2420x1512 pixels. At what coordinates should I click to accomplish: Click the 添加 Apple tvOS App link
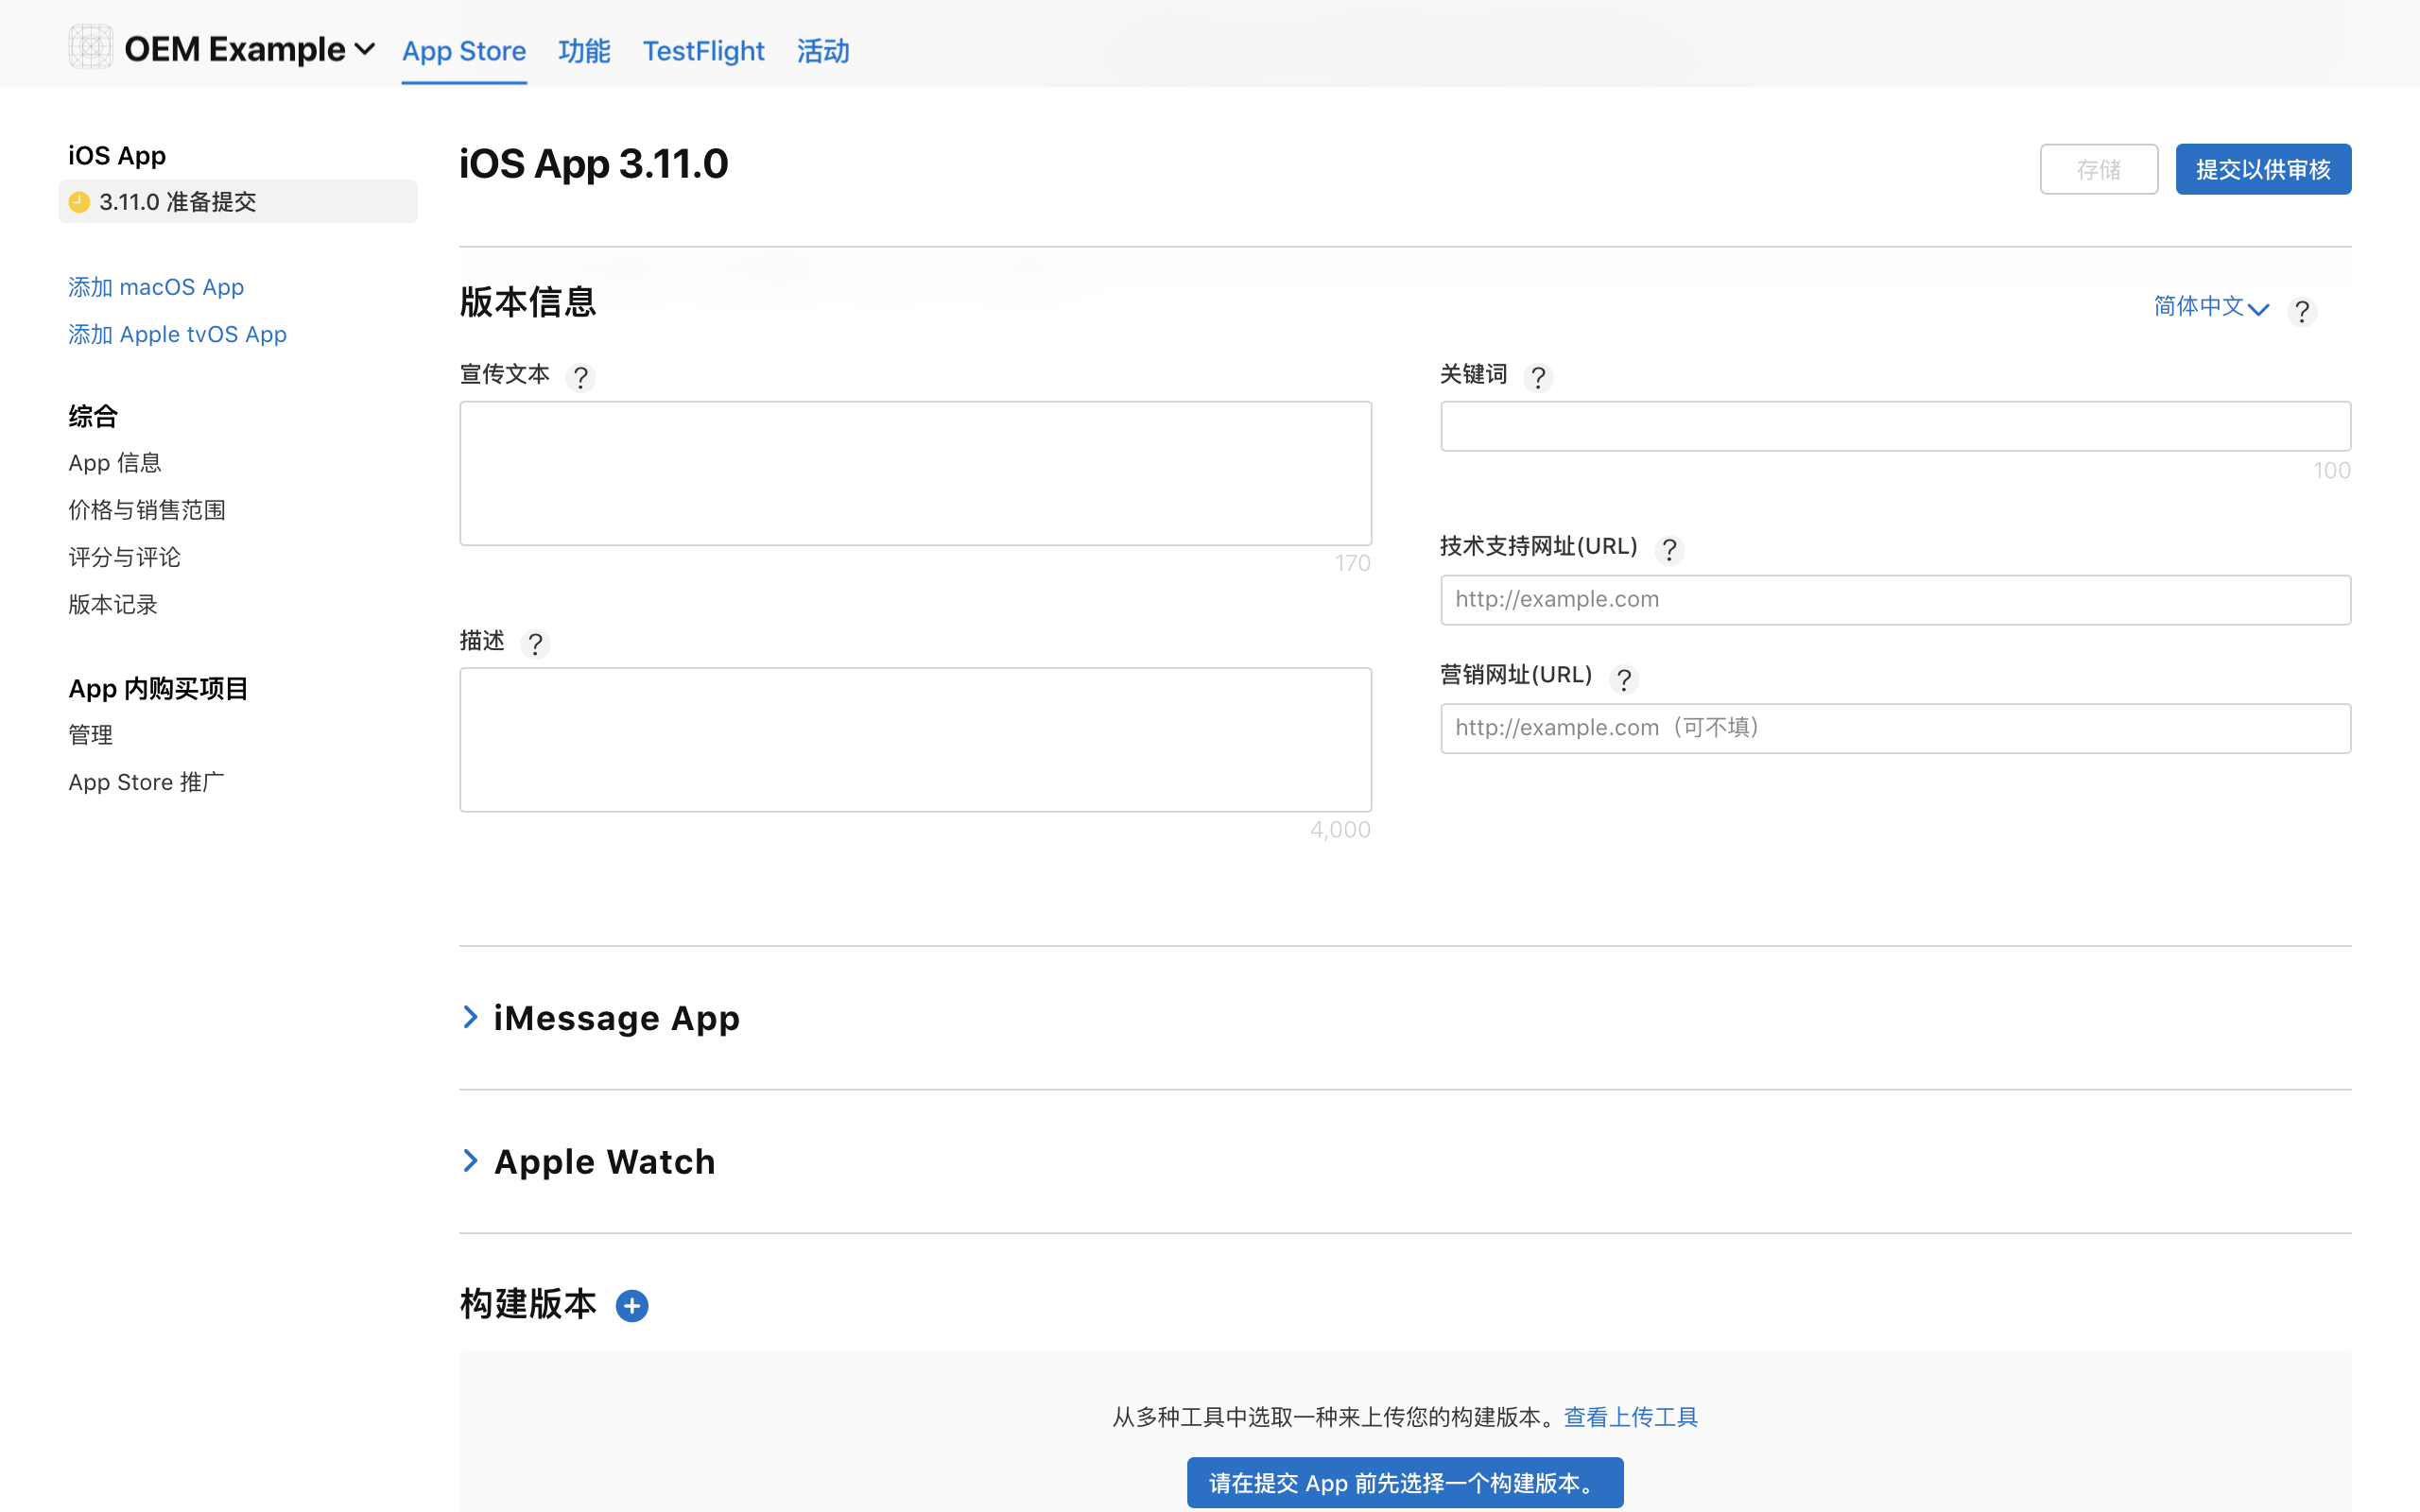click(x=177, y=334)
